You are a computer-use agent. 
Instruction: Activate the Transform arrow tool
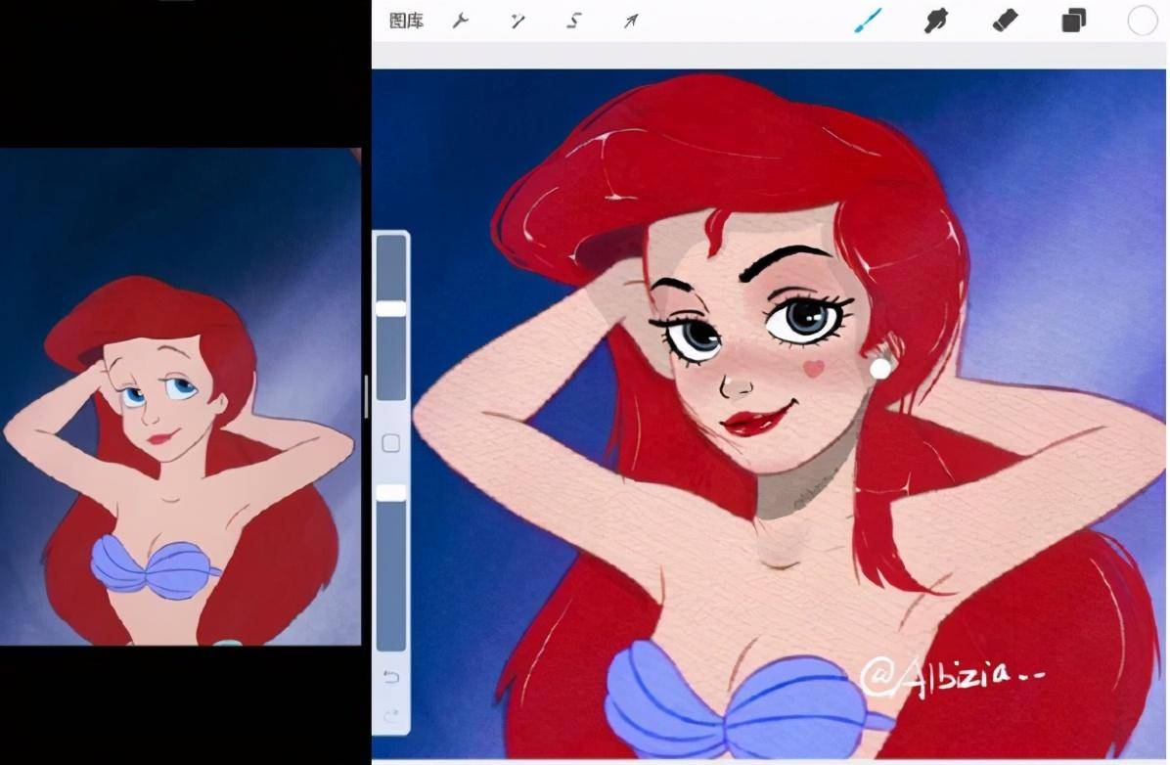(631, 21)
